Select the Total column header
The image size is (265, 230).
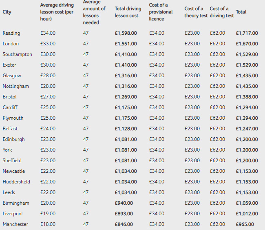coord(241,12)
